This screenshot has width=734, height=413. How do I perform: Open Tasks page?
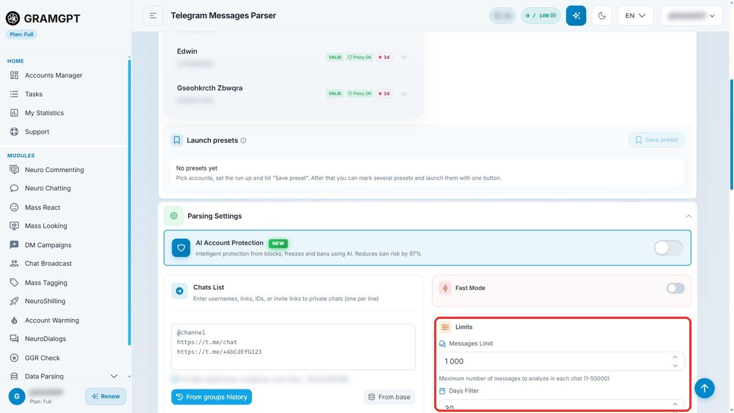[x=34, y=94]
